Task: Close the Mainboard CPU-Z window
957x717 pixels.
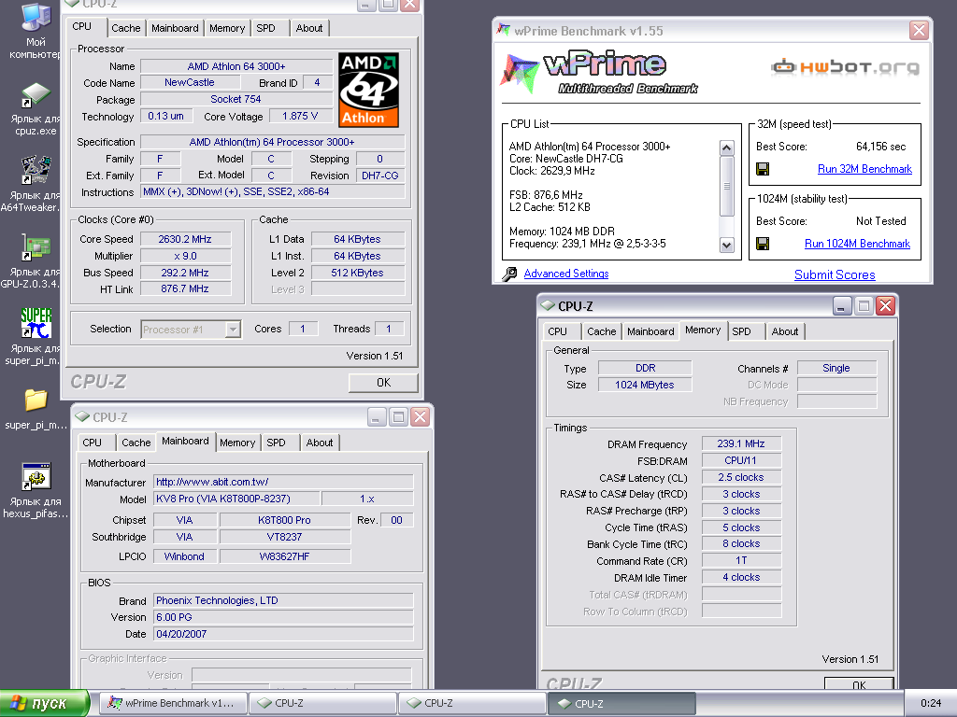Action: point(420,417)
